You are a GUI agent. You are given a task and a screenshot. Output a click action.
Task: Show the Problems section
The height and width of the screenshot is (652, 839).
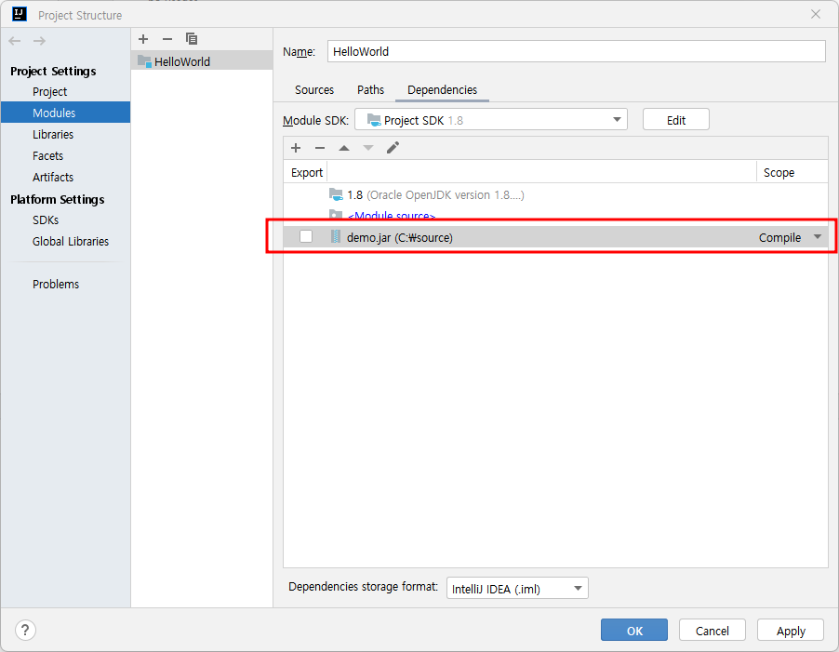click(x=56, y=284)
